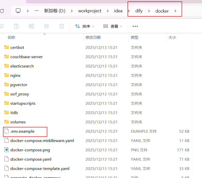The height and width of the screenshot is (178, 202).
Task: Select the docker breadcrumb
Action: [x=162, y=11]
